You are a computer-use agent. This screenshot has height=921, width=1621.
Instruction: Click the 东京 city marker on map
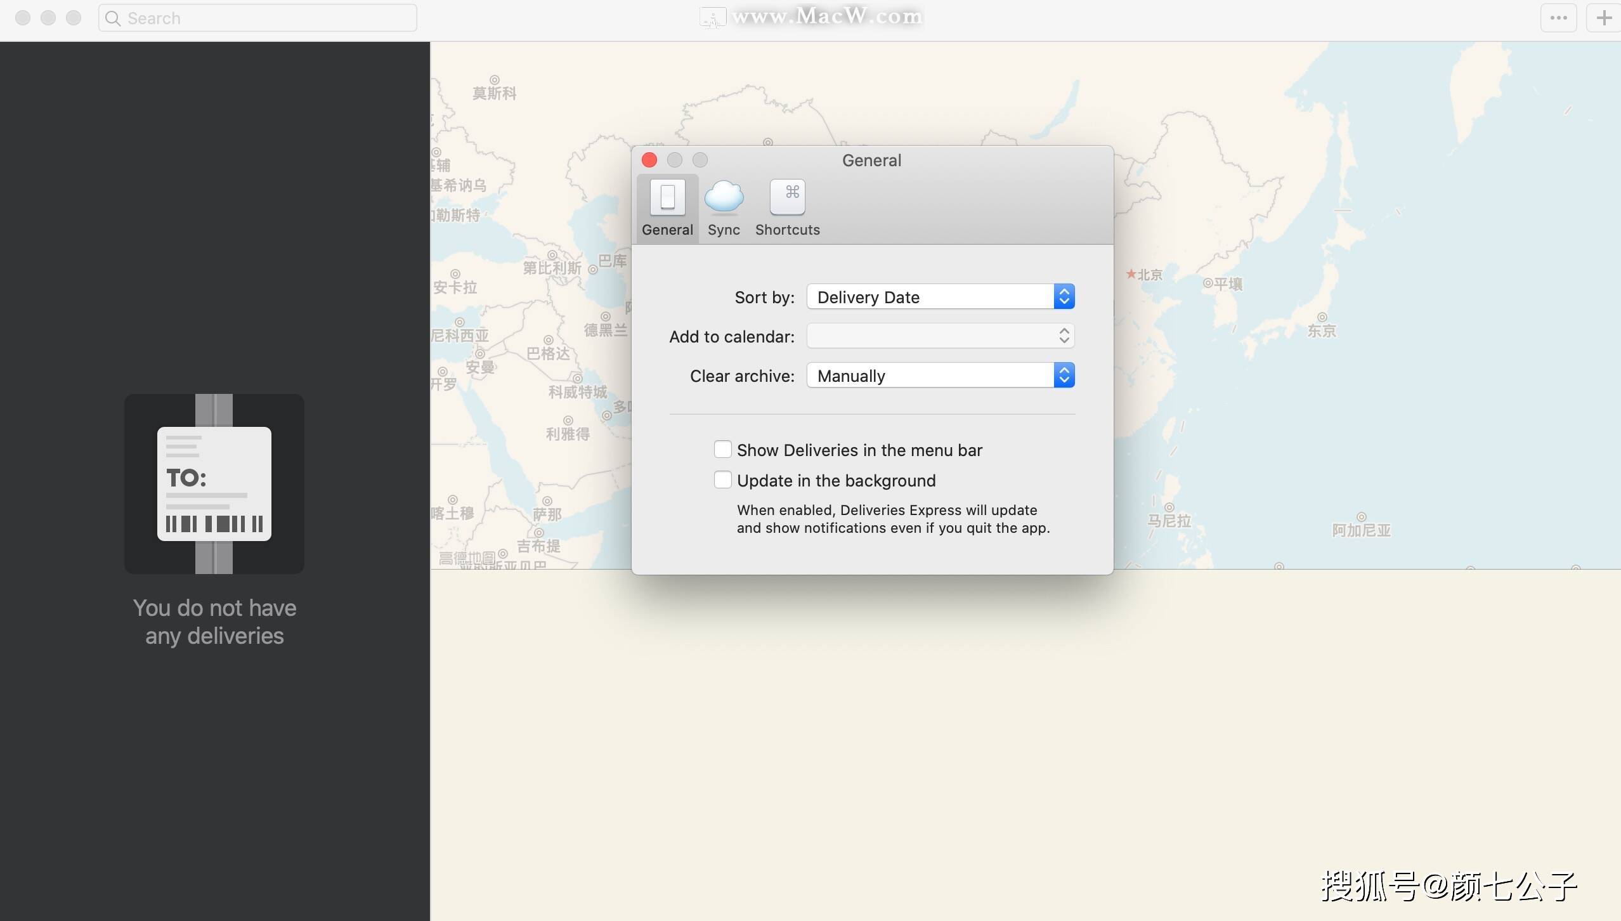click(1322, 317)
